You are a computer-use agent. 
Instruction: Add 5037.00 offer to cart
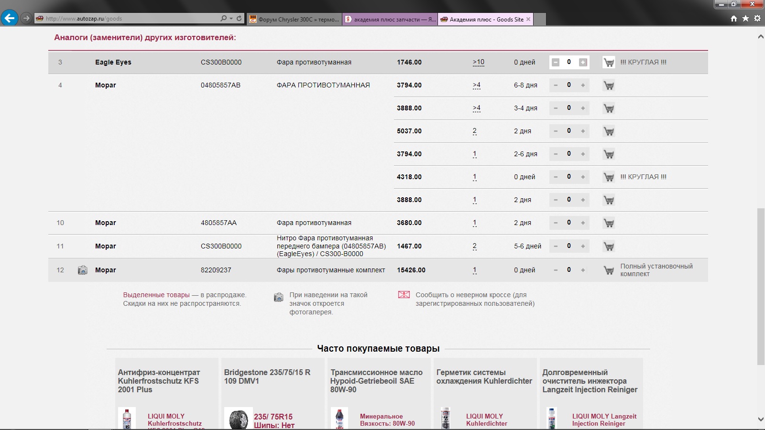609,131
